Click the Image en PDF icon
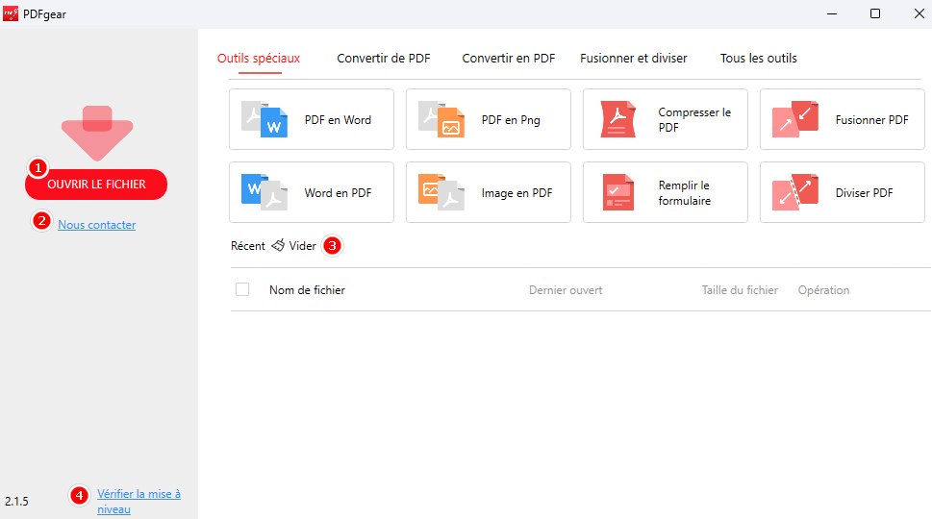The image size is (932, 519). [x=441, y=192]
